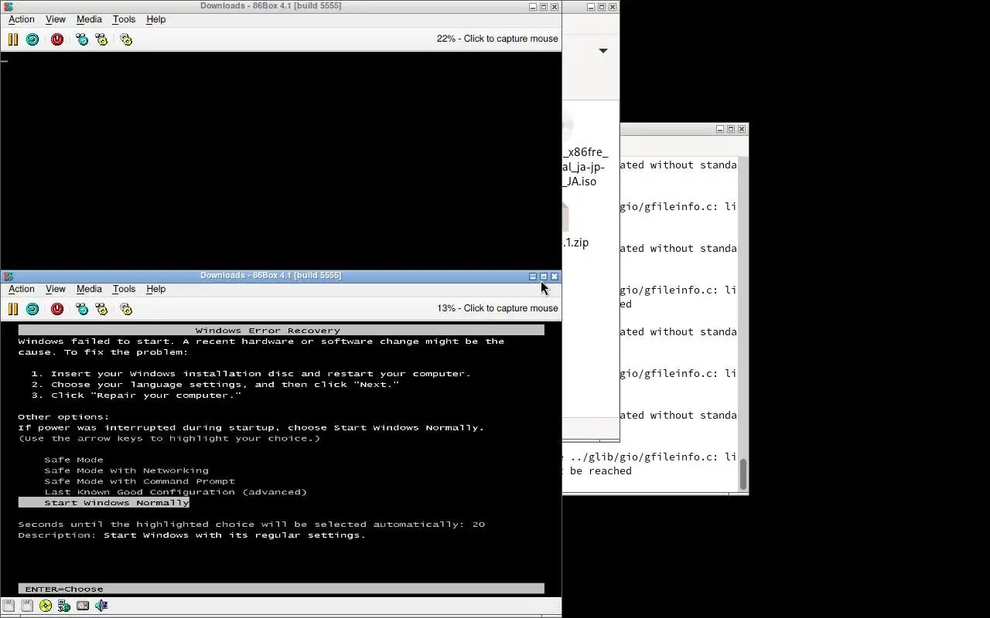
Task: Minimize the Windows Error Recovery 86Box window
Action: pos(533,277)
